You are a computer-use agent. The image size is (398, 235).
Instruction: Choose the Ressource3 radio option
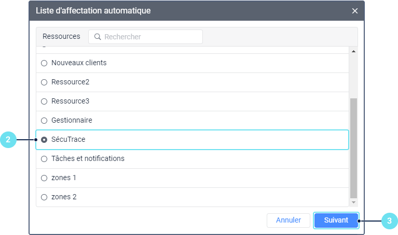coord(44,101)
